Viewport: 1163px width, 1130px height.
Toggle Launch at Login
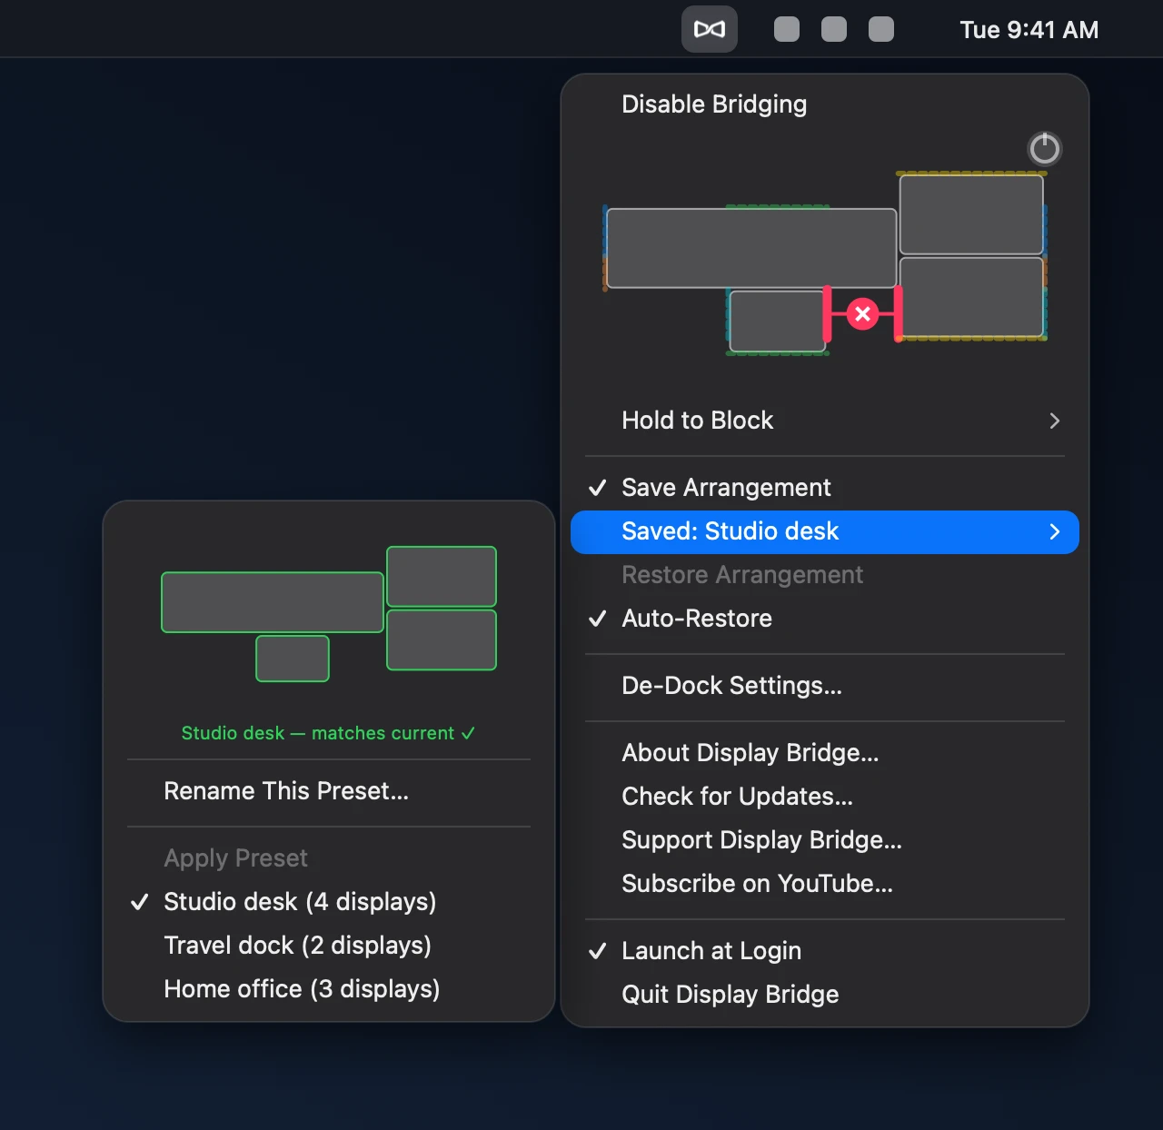point(825,951)
